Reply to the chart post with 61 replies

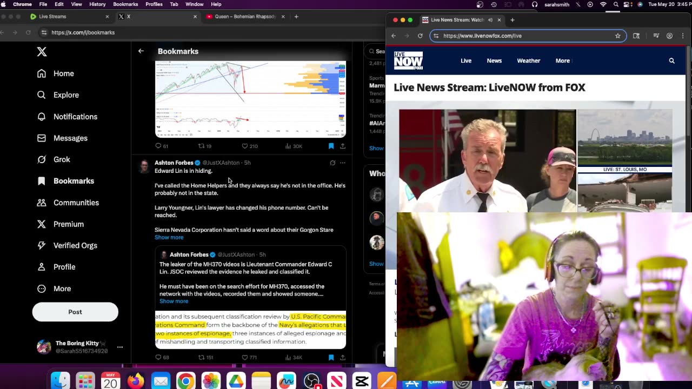(162, 146)
